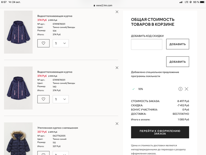
Task: Show info about the 10% loyalty offer
Action: coord(180,89)
